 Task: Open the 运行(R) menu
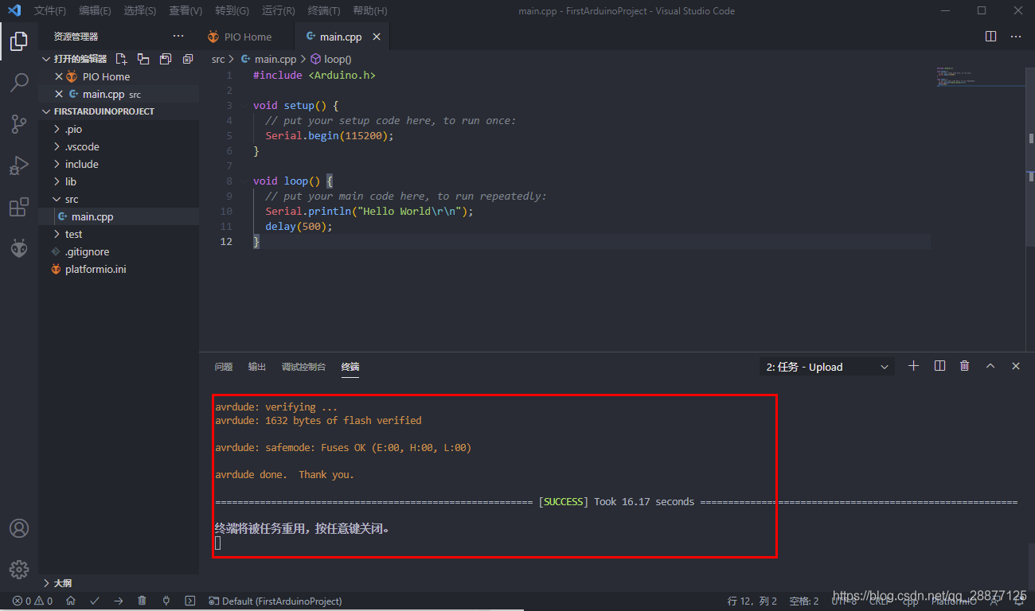pyautogui.click(x=278, y=11)
